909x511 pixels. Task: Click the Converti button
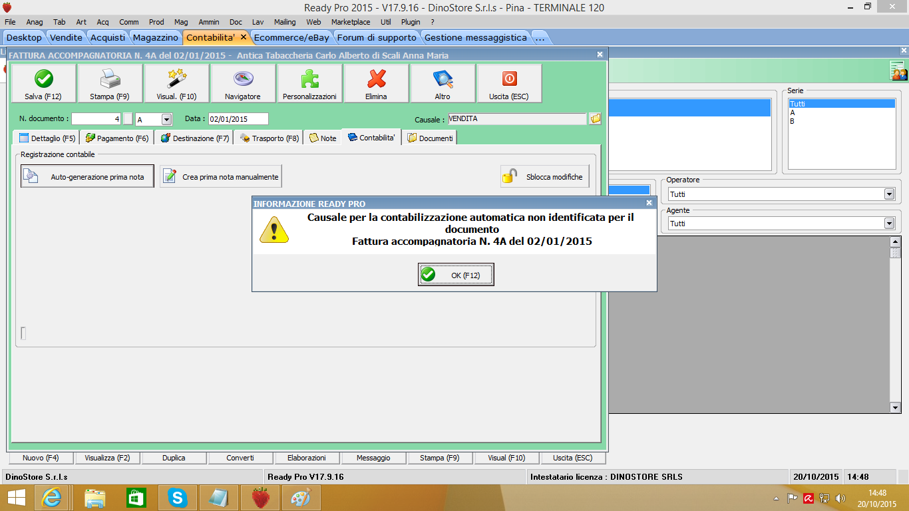pyautogui.click(x=240, y=458)
